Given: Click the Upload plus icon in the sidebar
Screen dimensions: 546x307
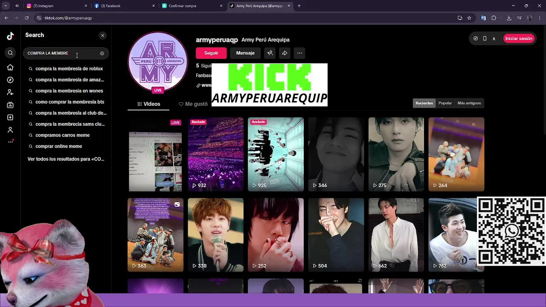Looking at the screenshot, I should 10,117.
